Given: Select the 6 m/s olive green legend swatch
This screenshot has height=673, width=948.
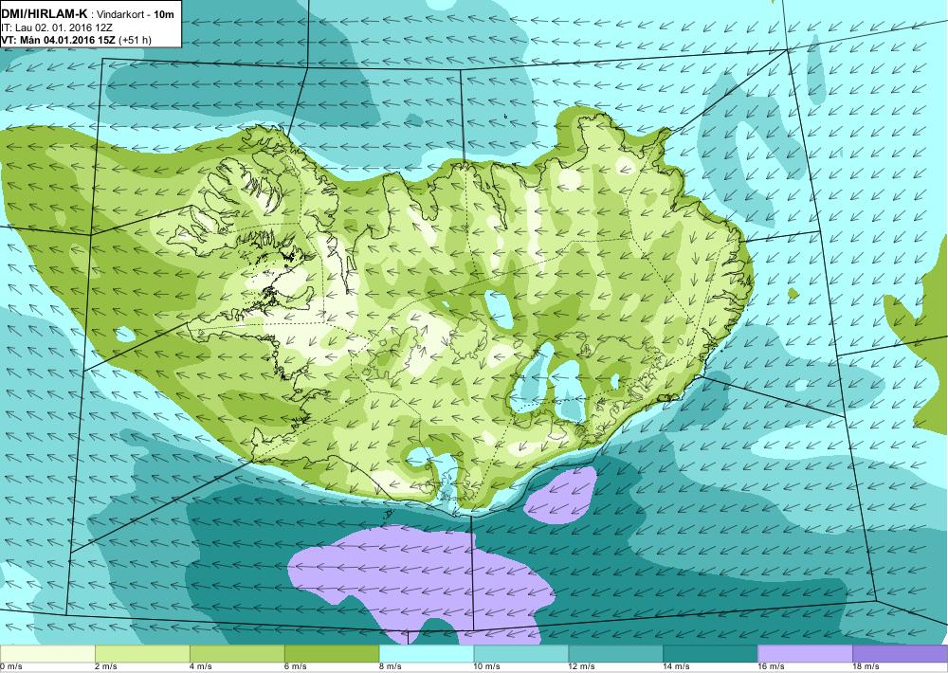Looking at the screenshot, I should (x=332, y=654).
